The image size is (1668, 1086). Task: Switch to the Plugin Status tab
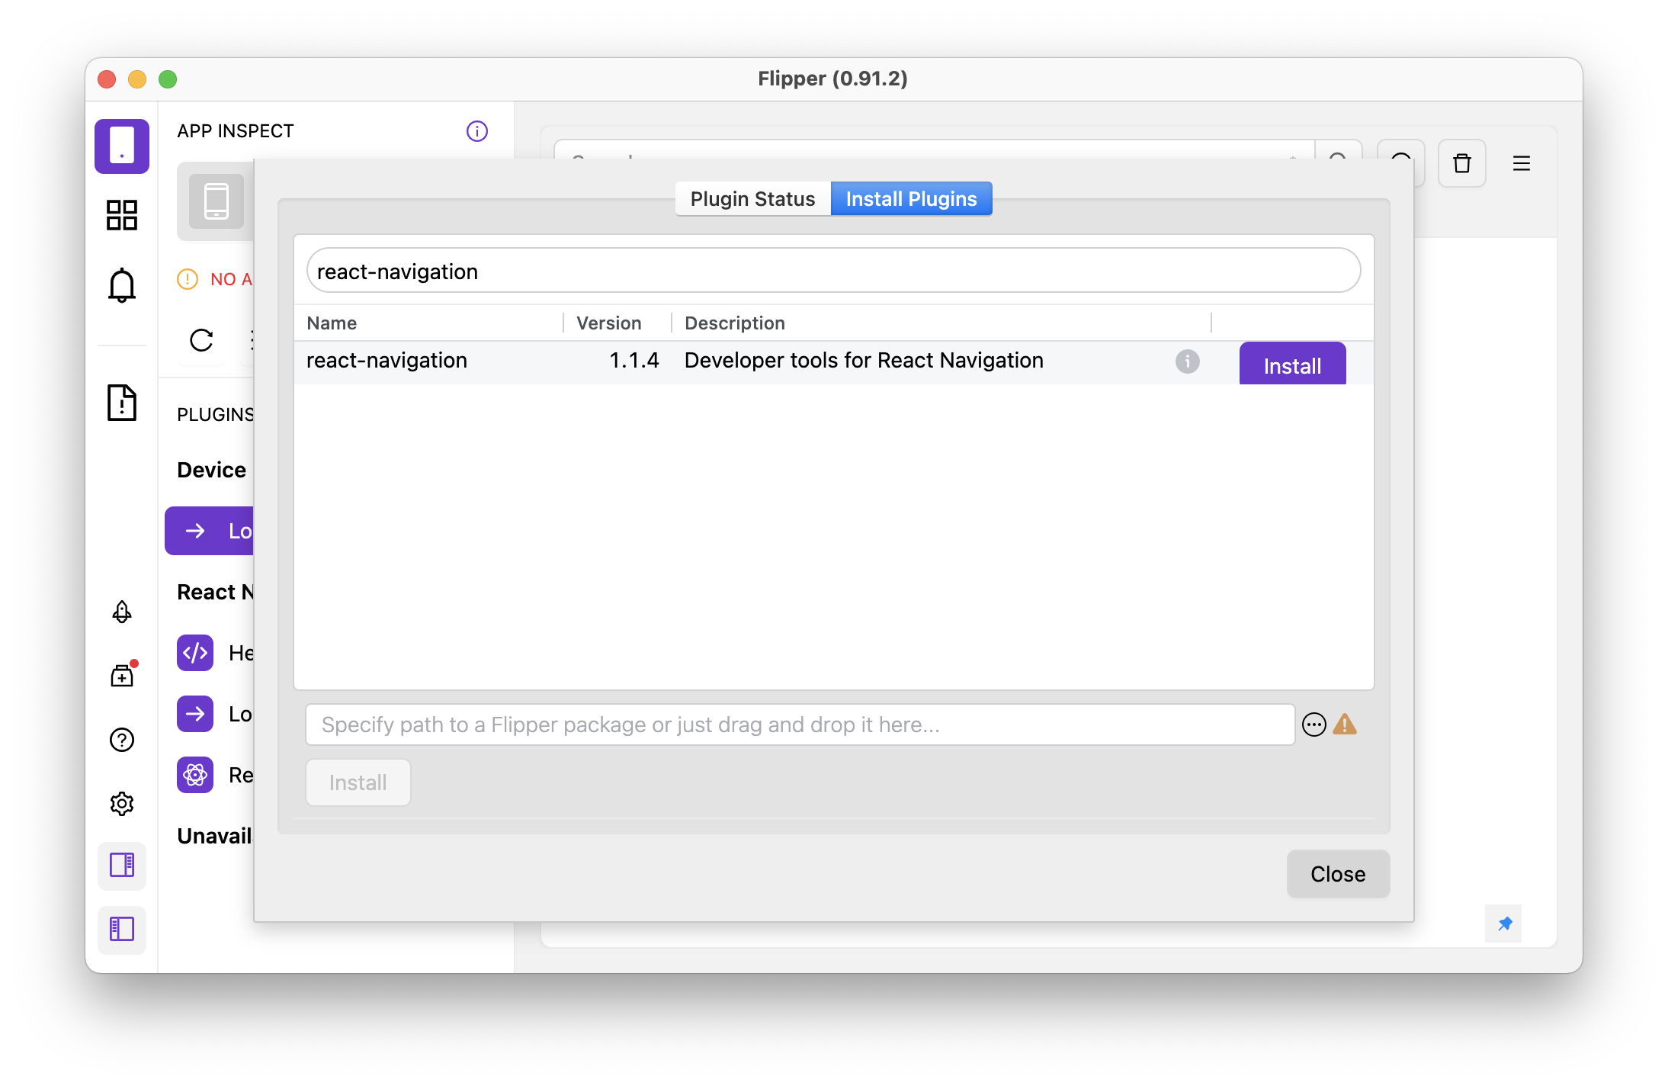752,199
